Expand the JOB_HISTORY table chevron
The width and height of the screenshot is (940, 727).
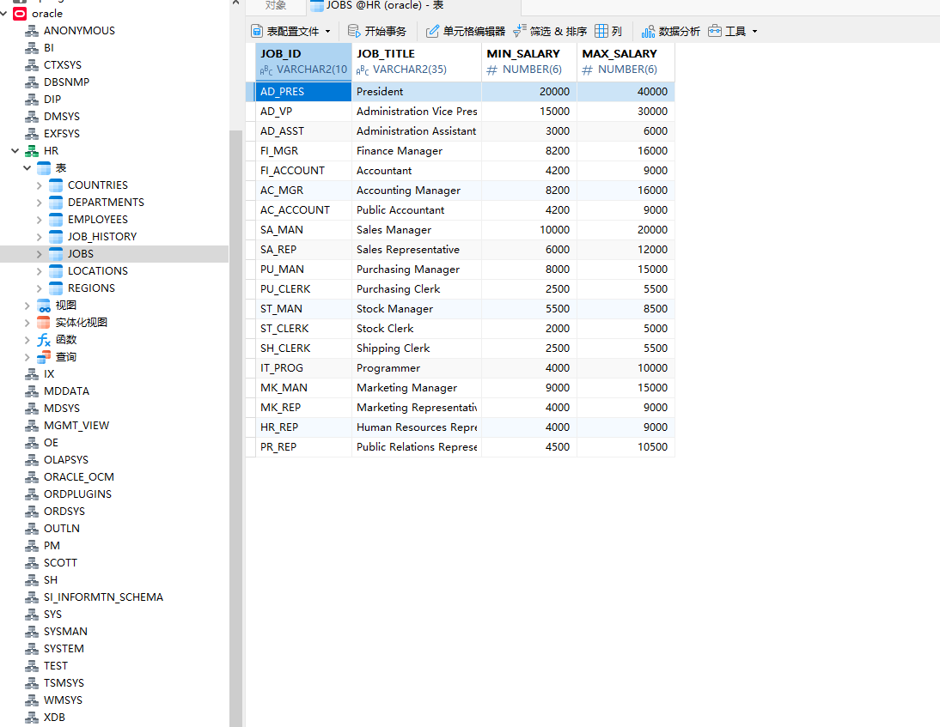[39, 237]
